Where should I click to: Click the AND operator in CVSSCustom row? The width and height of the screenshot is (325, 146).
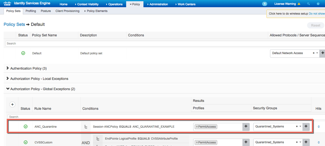tap(86, 143)
